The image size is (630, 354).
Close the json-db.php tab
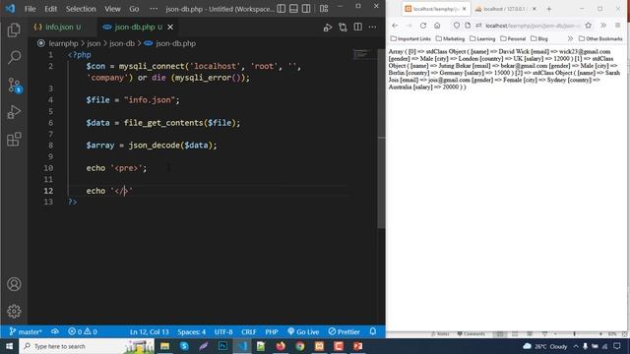pyautogui.click(x=170, y=27)
